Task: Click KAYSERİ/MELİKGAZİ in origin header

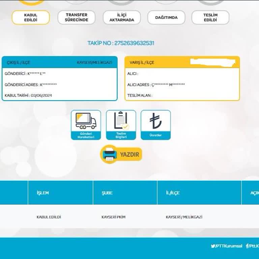Action: pos(94,62)
